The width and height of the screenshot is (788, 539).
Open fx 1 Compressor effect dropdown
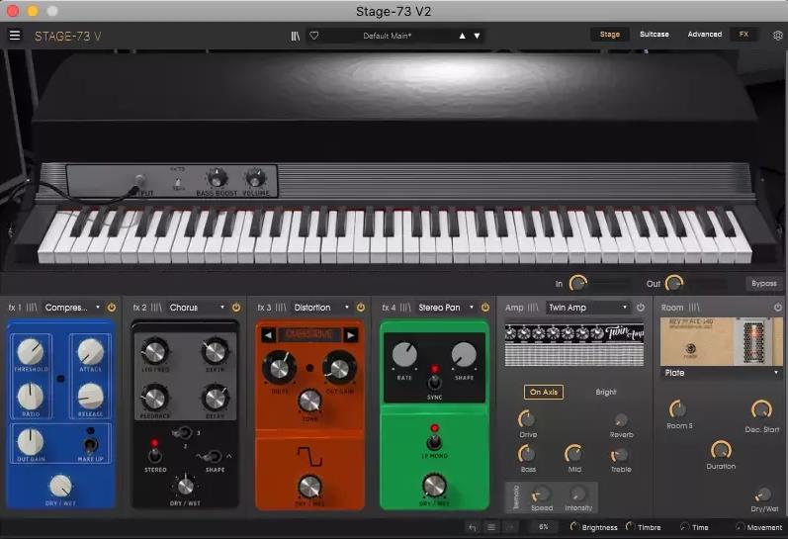[x=73, y=308]
